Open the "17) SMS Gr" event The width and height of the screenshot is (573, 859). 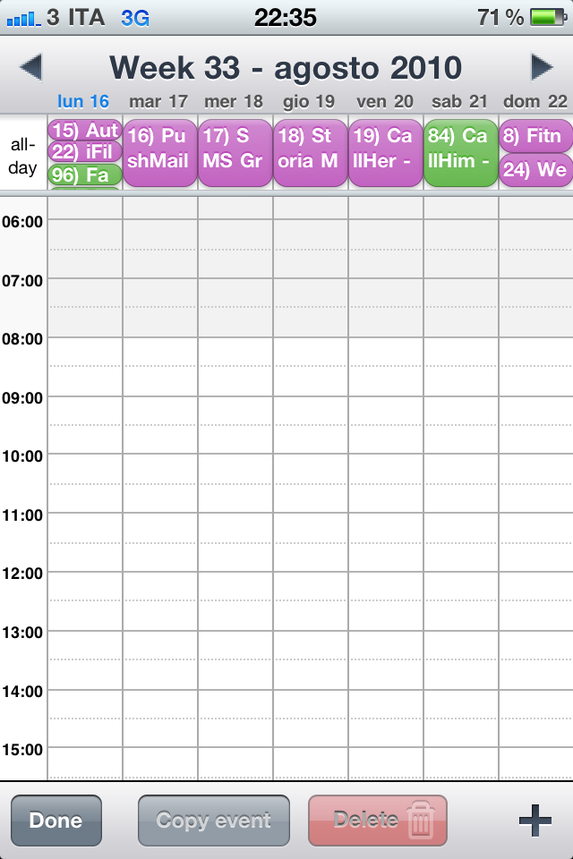pos(234,150)
